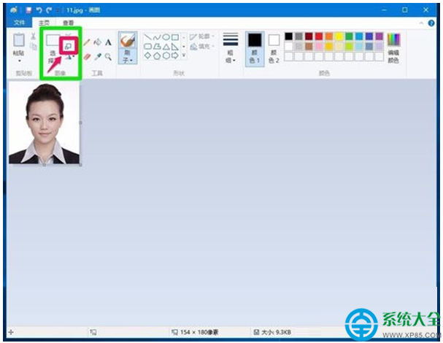Open the Brushes (刷子) dropdown
443x343 pixels.
[x=127, y=48]
